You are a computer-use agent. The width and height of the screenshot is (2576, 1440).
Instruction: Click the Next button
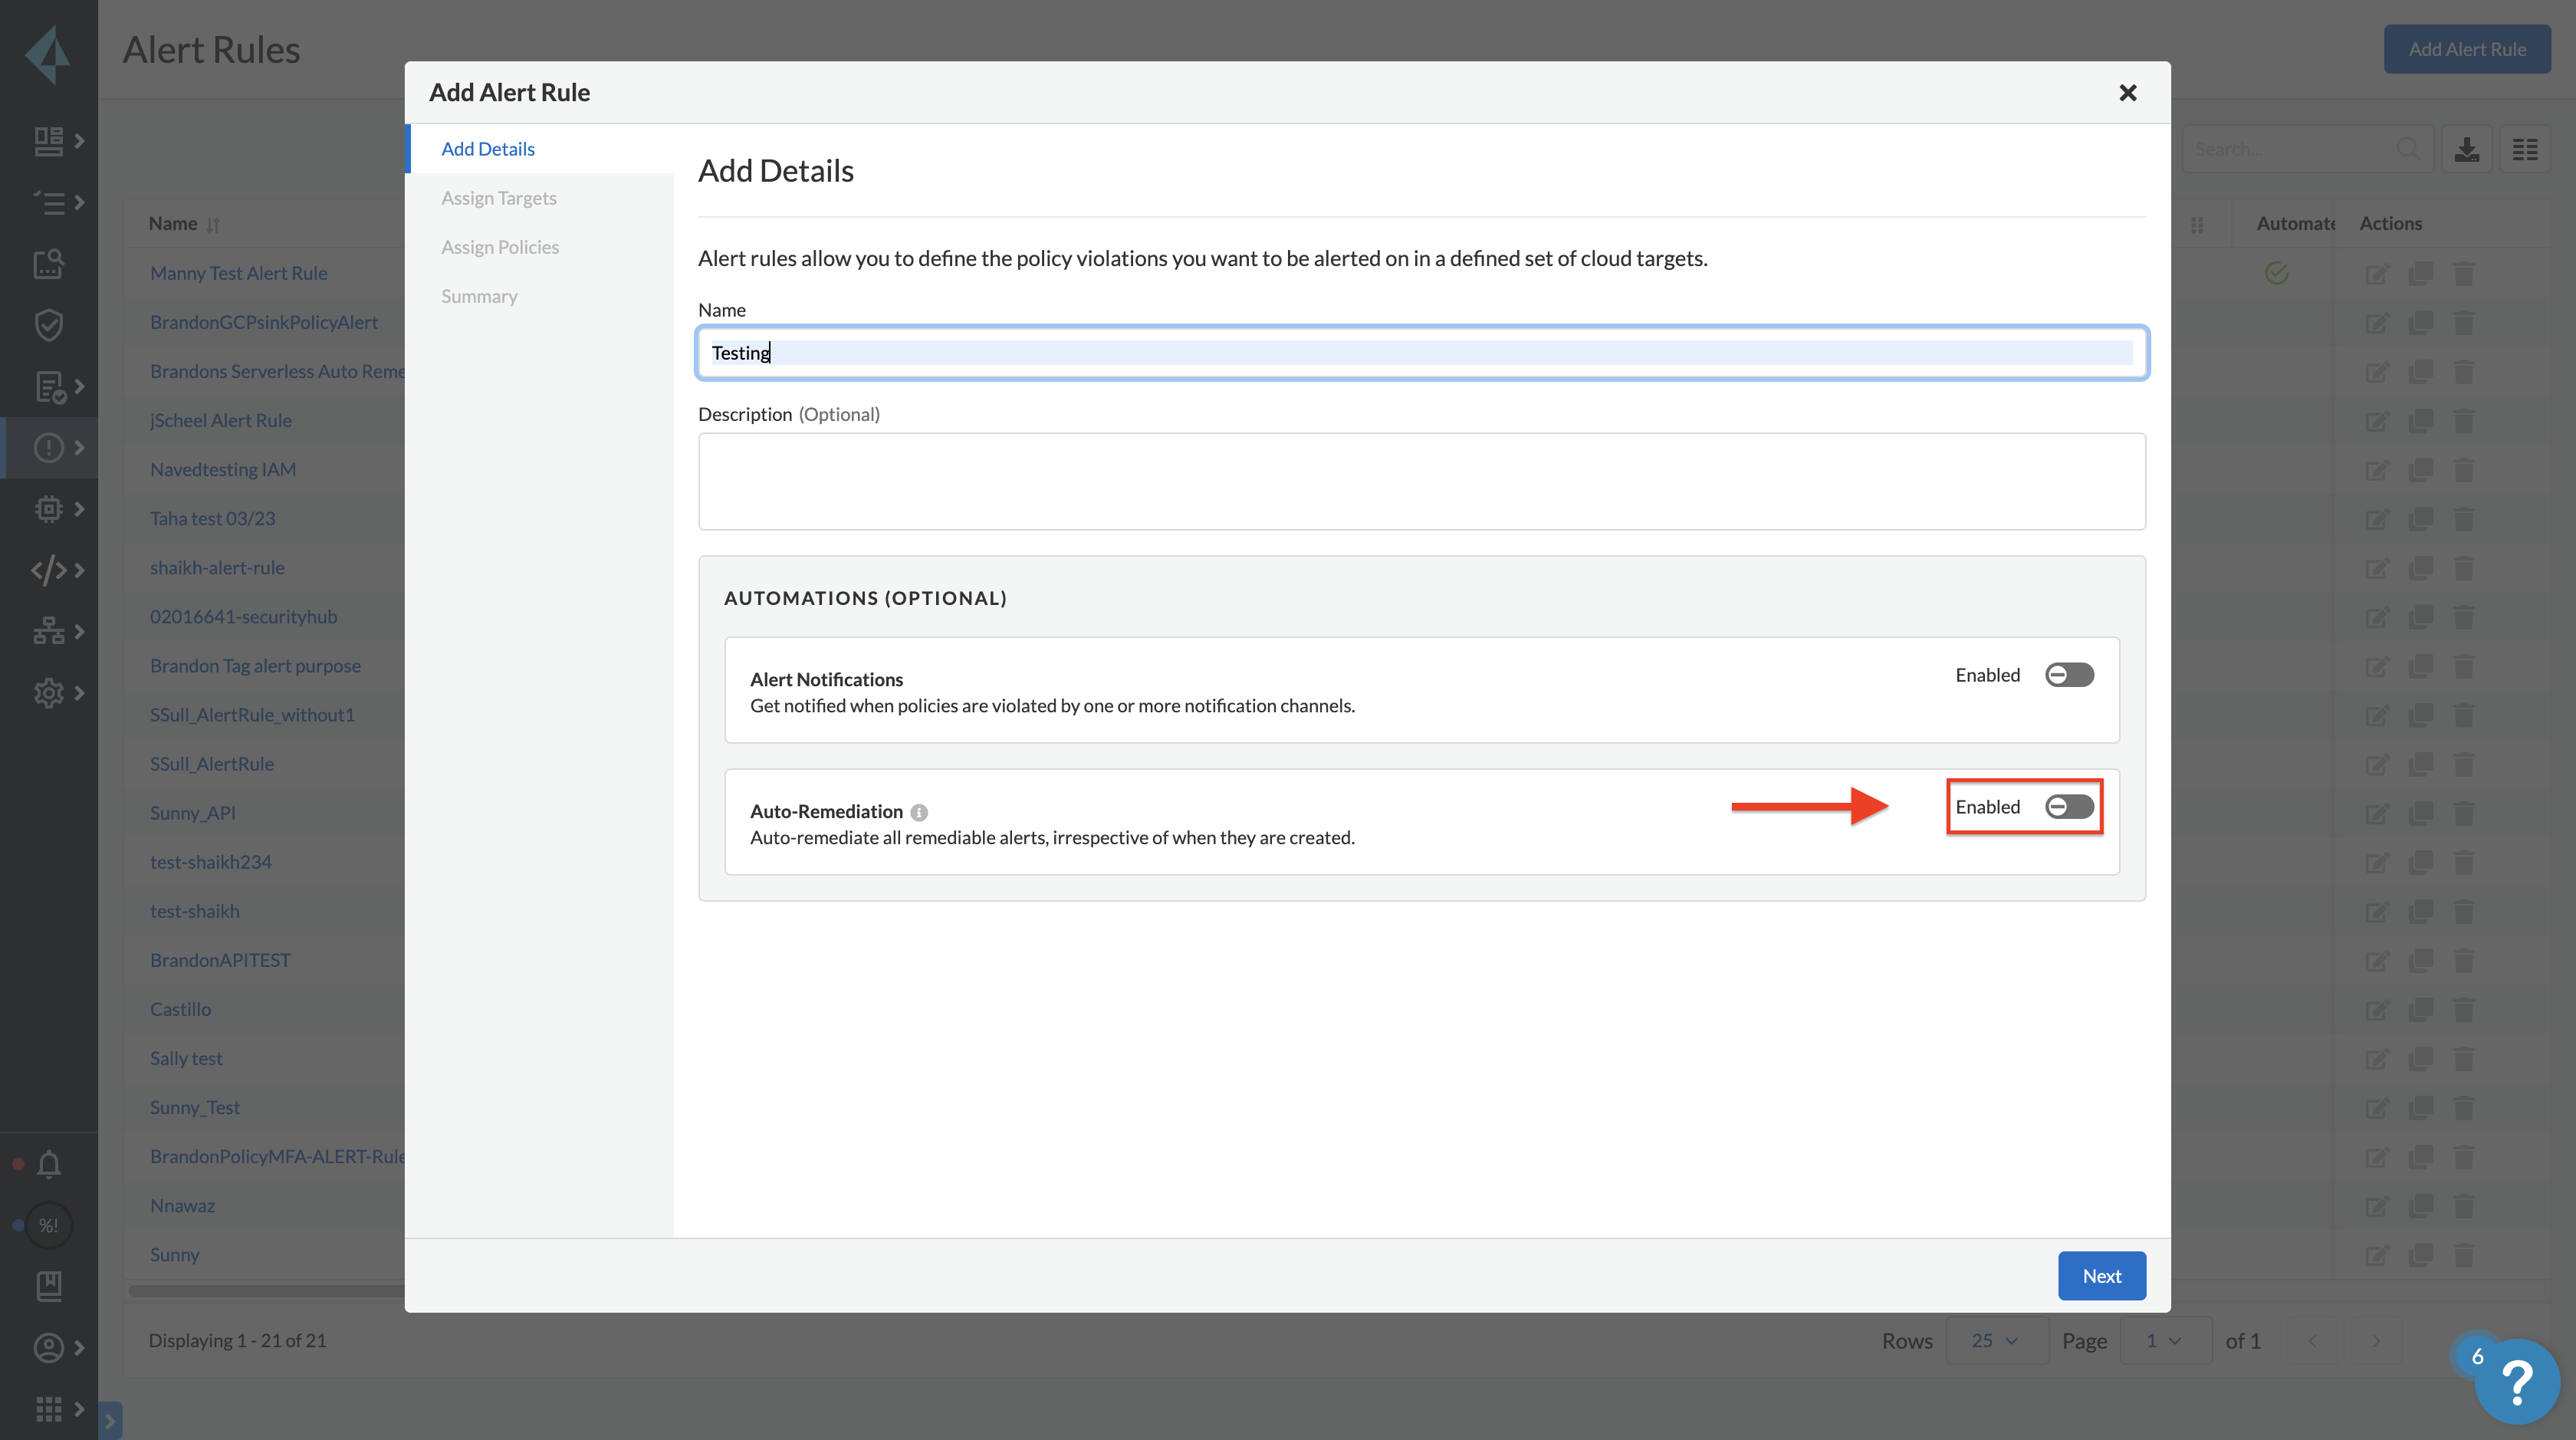[2101, 1276]
